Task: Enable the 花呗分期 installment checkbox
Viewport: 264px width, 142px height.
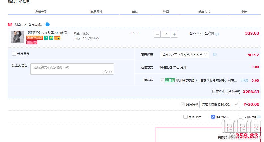Action: (x=240, y=117)
